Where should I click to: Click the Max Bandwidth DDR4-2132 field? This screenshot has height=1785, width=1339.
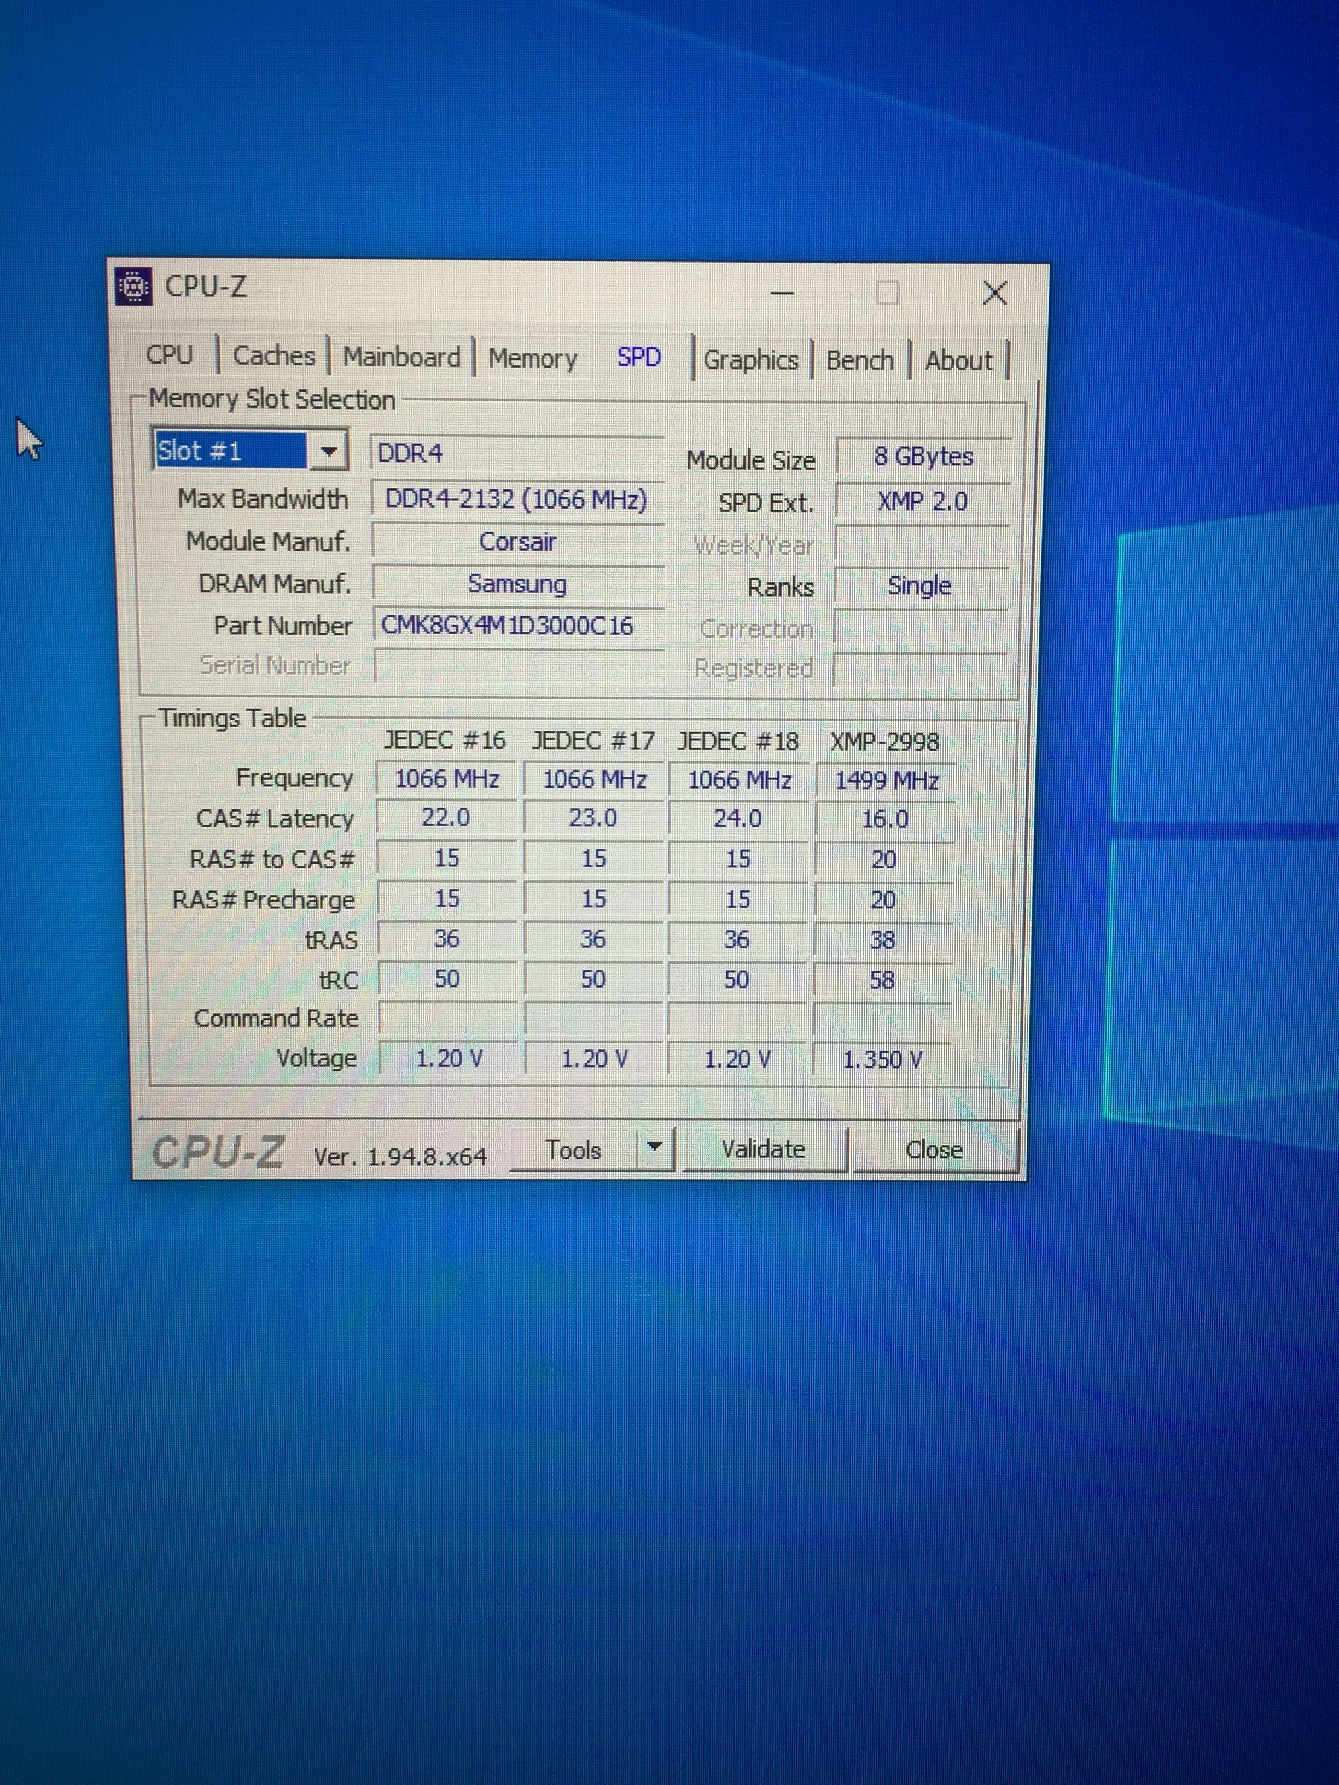point(516,499)
